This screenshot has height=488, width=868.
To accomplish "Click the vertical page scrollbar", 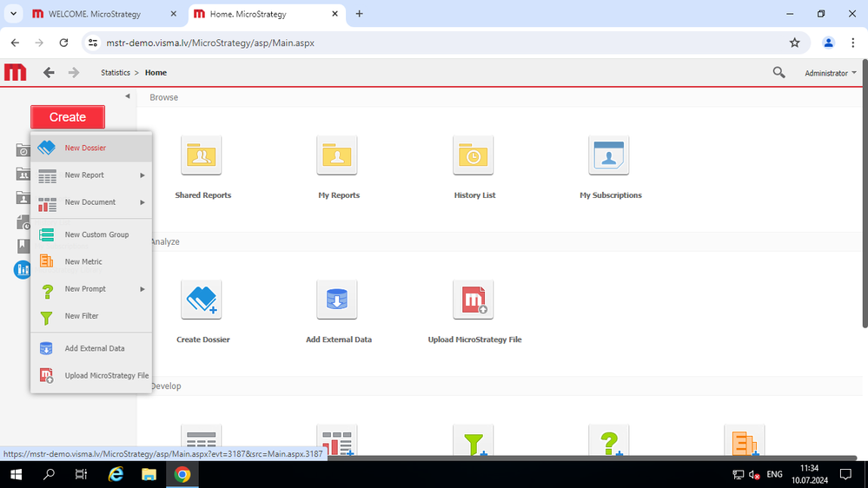I will (x=865, y=194).
